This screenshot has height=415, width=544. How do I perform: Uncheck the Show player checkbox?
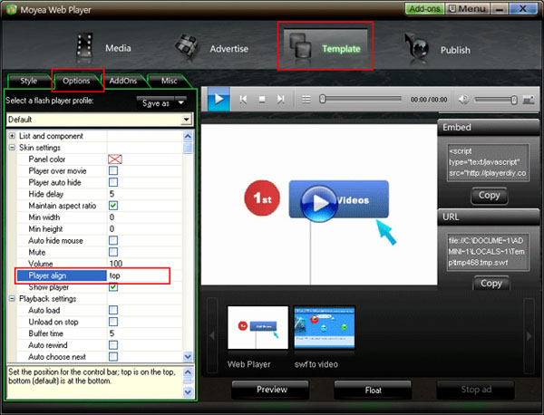pyautogui.click(x=113, y=286)
